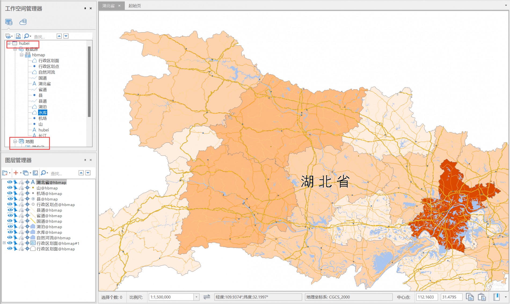Hide the 湖北省@hbmap layer
This screenshot has height=304, width=510.
pyautogui.click(x=10, y=182)
